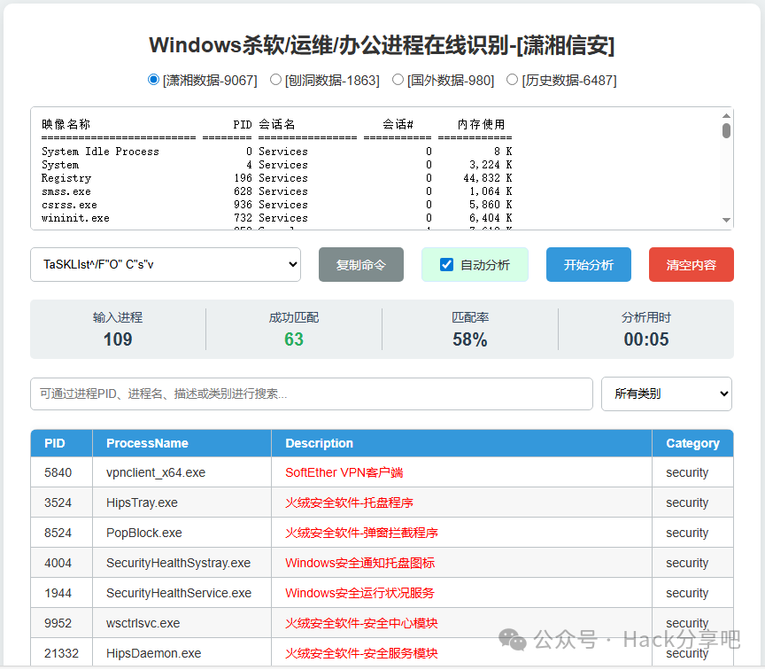Click the 复制命令 button
Screen dimensions: 765x670
361,265
